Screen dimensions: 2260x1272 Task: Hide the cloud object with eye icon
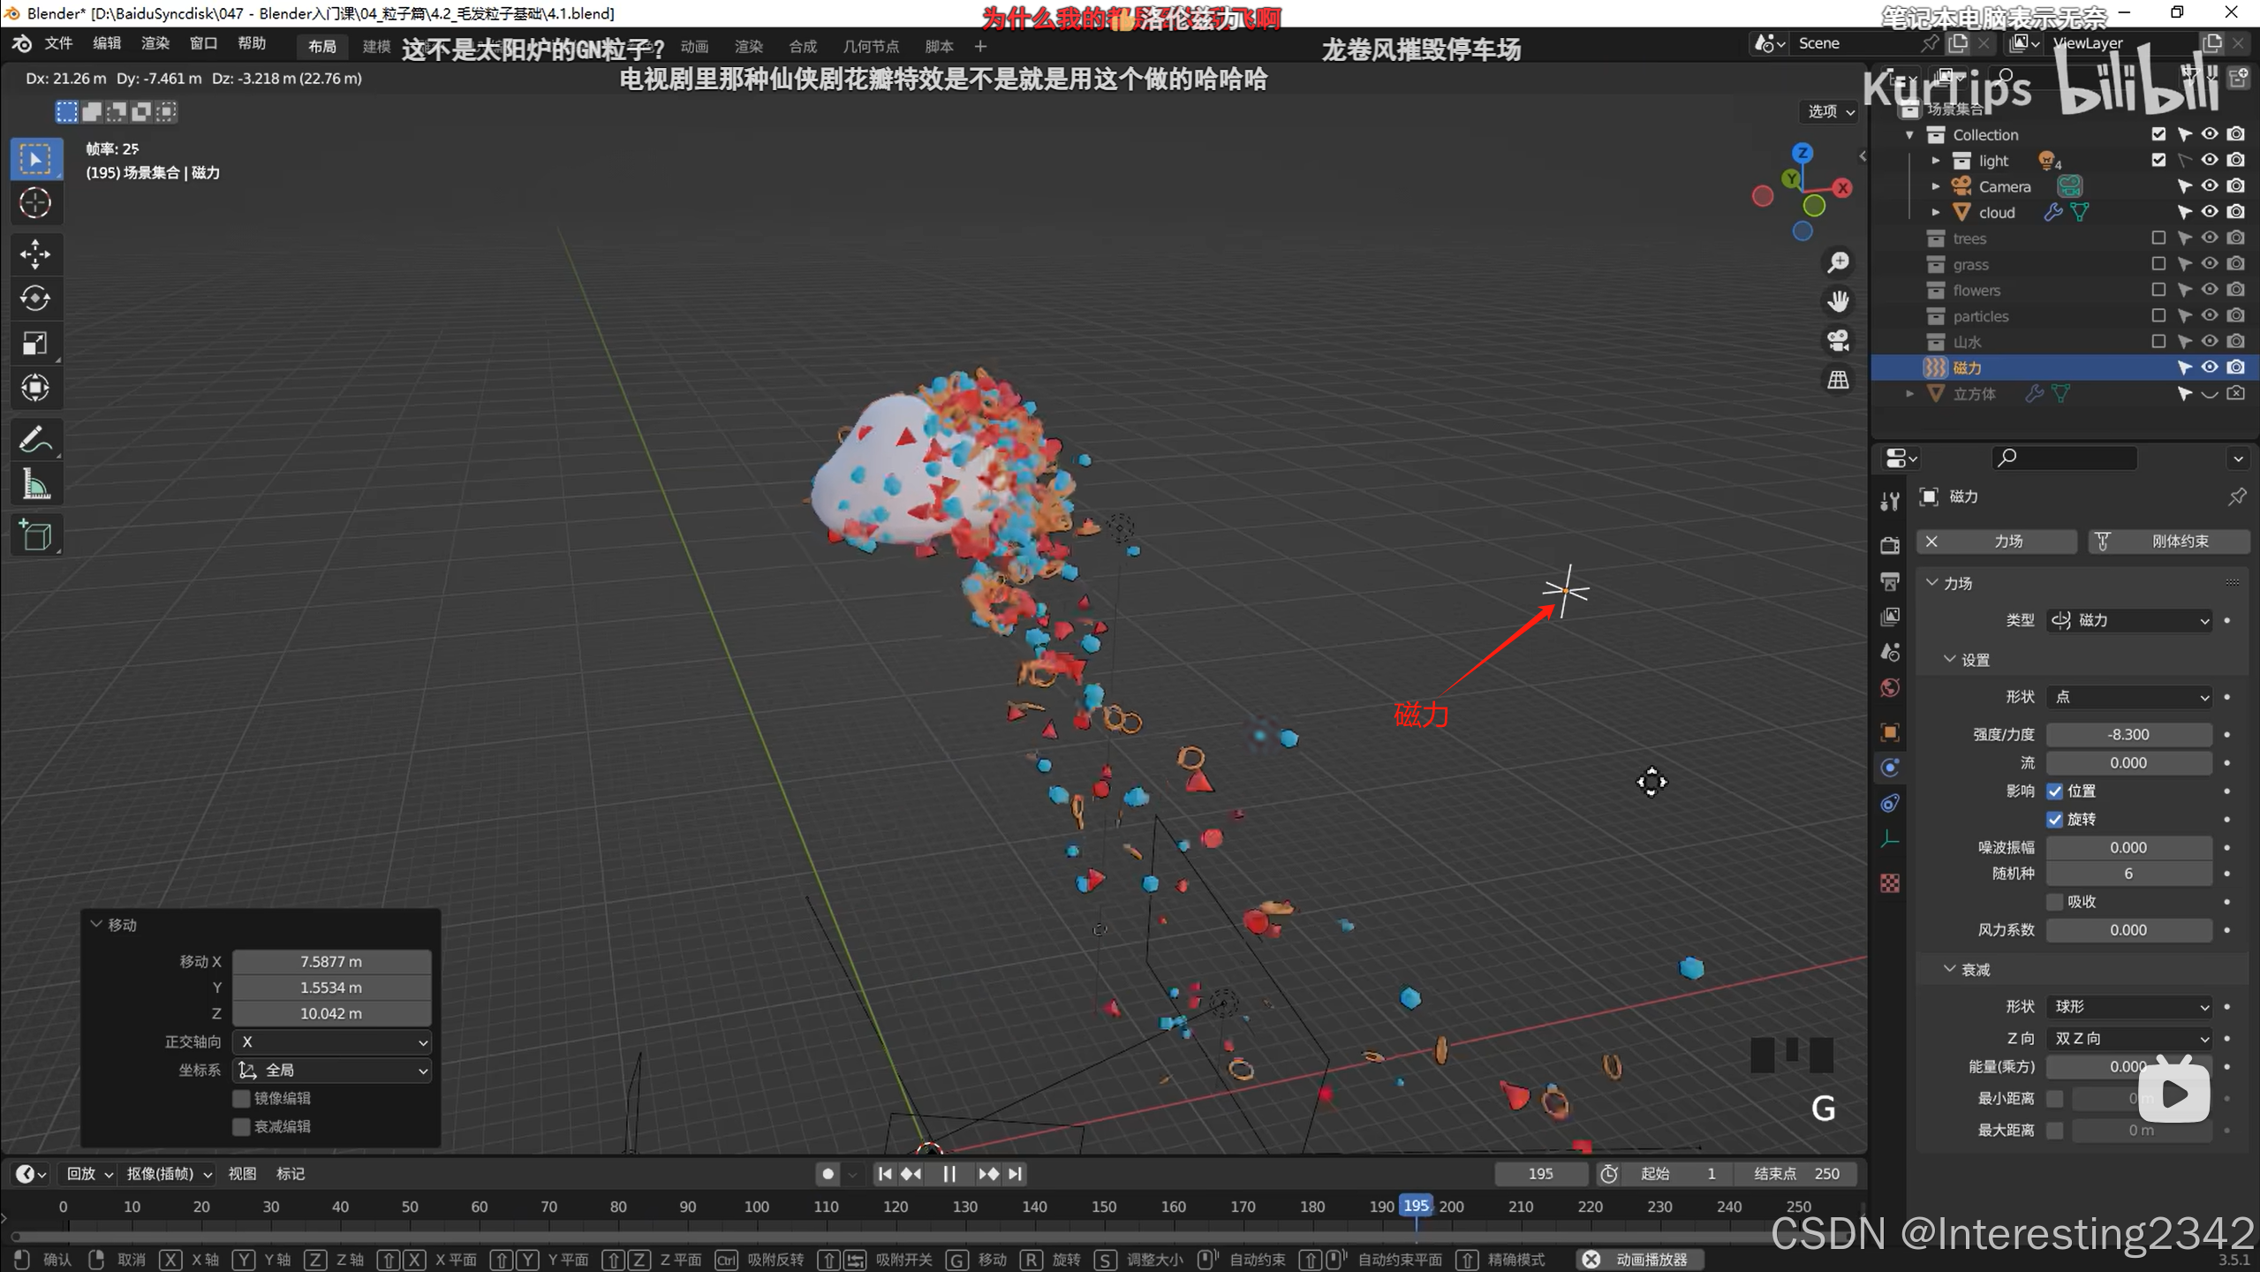(2209, 212)
